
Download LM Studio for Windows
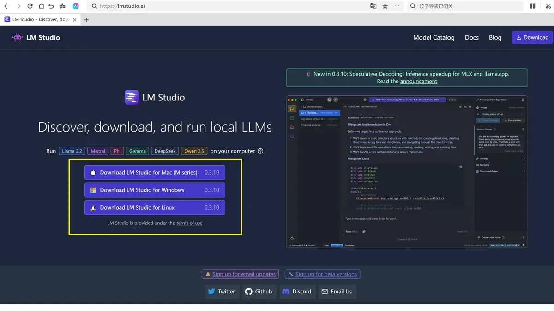click(x=155, y=190)
